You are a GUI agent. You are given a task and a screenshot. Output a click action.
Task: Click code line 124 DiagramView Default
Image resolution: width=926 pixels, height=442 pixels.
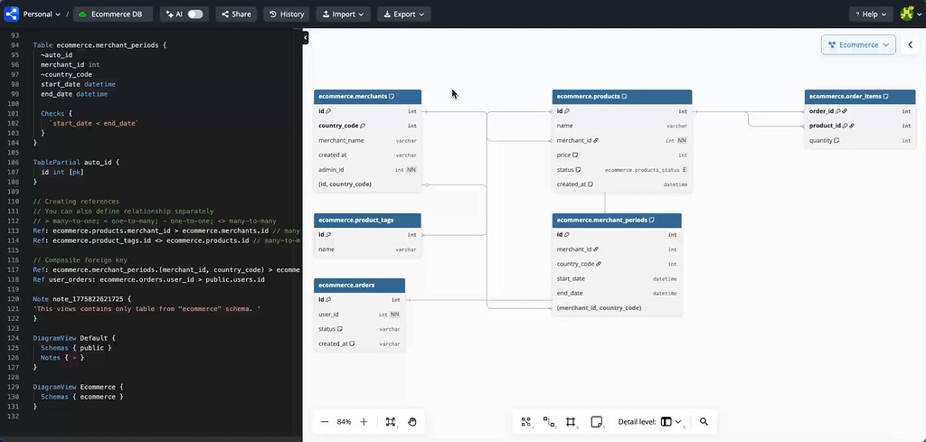[74, 338]
